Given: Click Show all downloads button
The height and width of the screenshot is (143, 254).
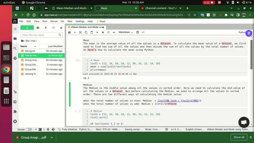Looking at the screenshot, I should [x=239, y=137].
